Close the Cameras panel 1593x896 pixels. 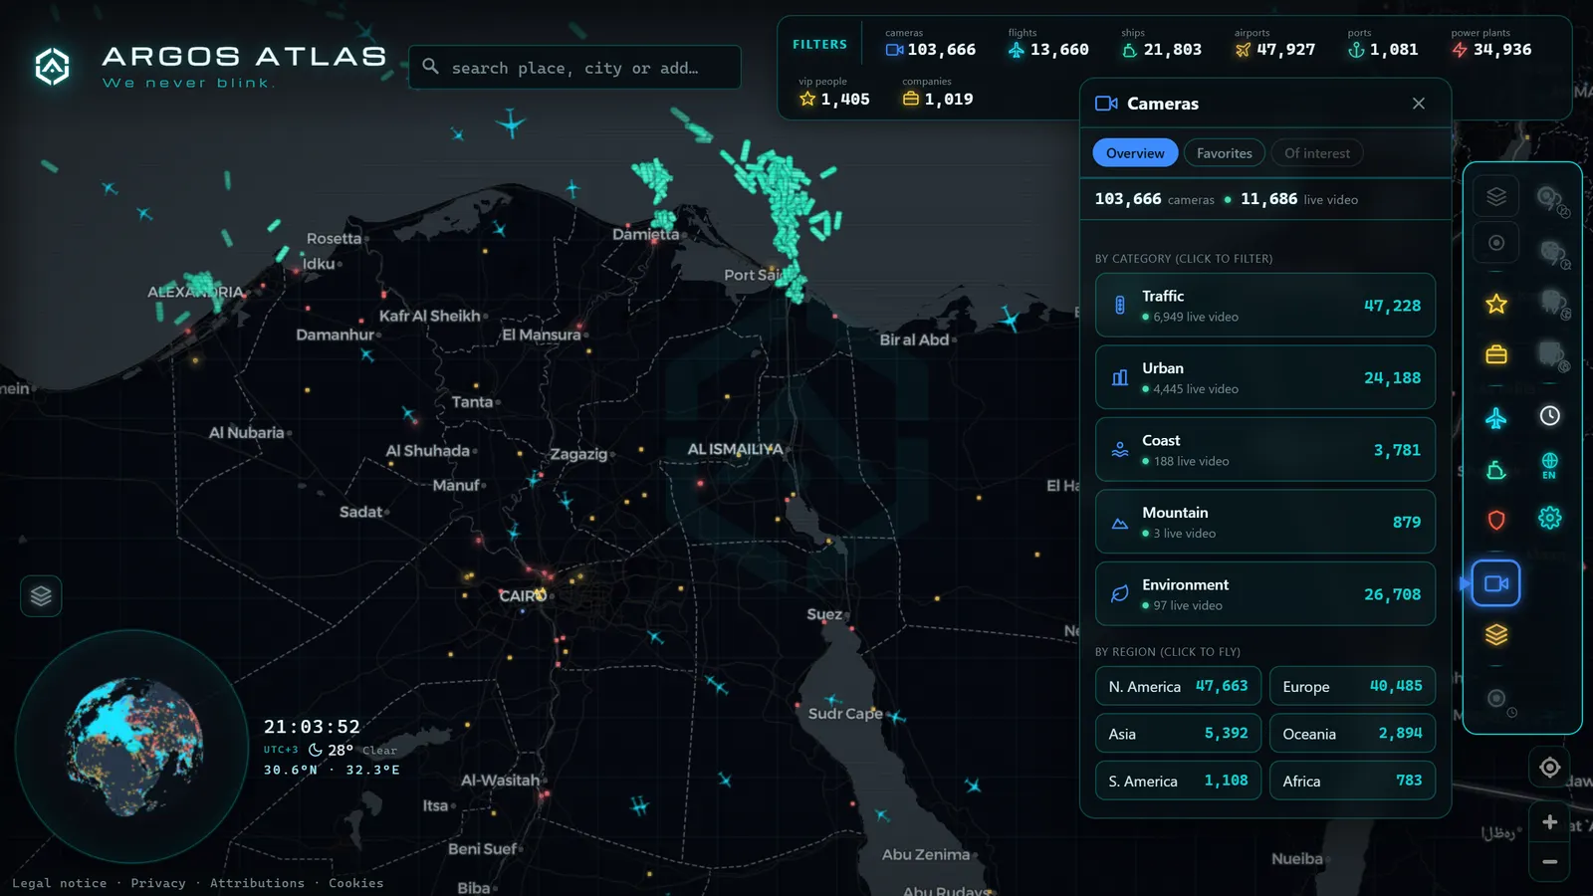[1419, 104]
